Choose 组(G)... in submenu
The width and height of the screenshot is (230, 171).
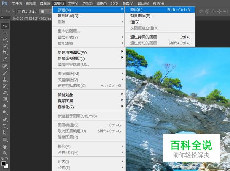click(160, 22)
